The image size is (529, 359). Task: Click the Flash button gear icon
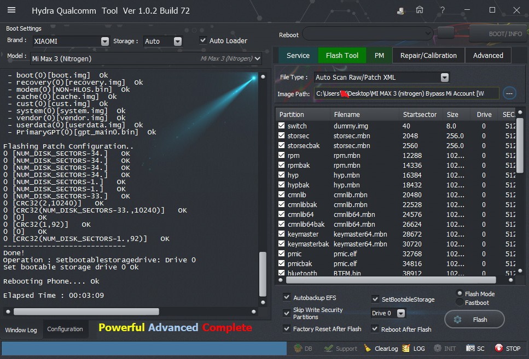coord(457,319)
